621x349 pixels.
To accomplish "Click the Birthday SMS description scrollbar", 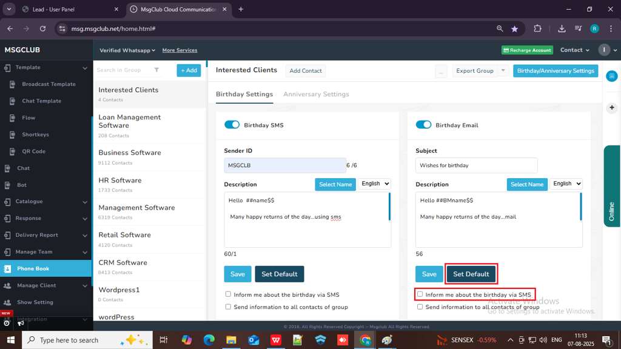I will (x=389, y=207).
